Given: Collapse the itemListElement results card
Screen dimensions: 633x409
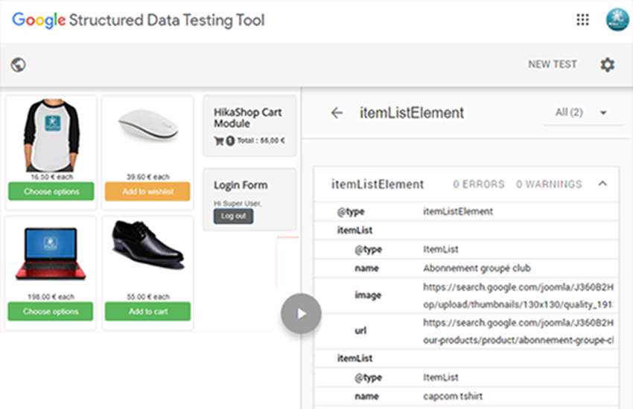Looking at the screenshot, I should point(602,184).
